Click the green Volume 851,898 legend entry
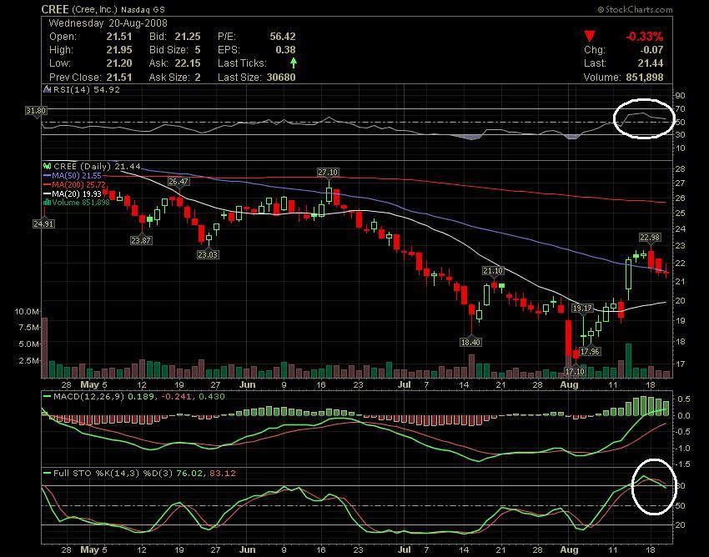 [x=80, y=203]
